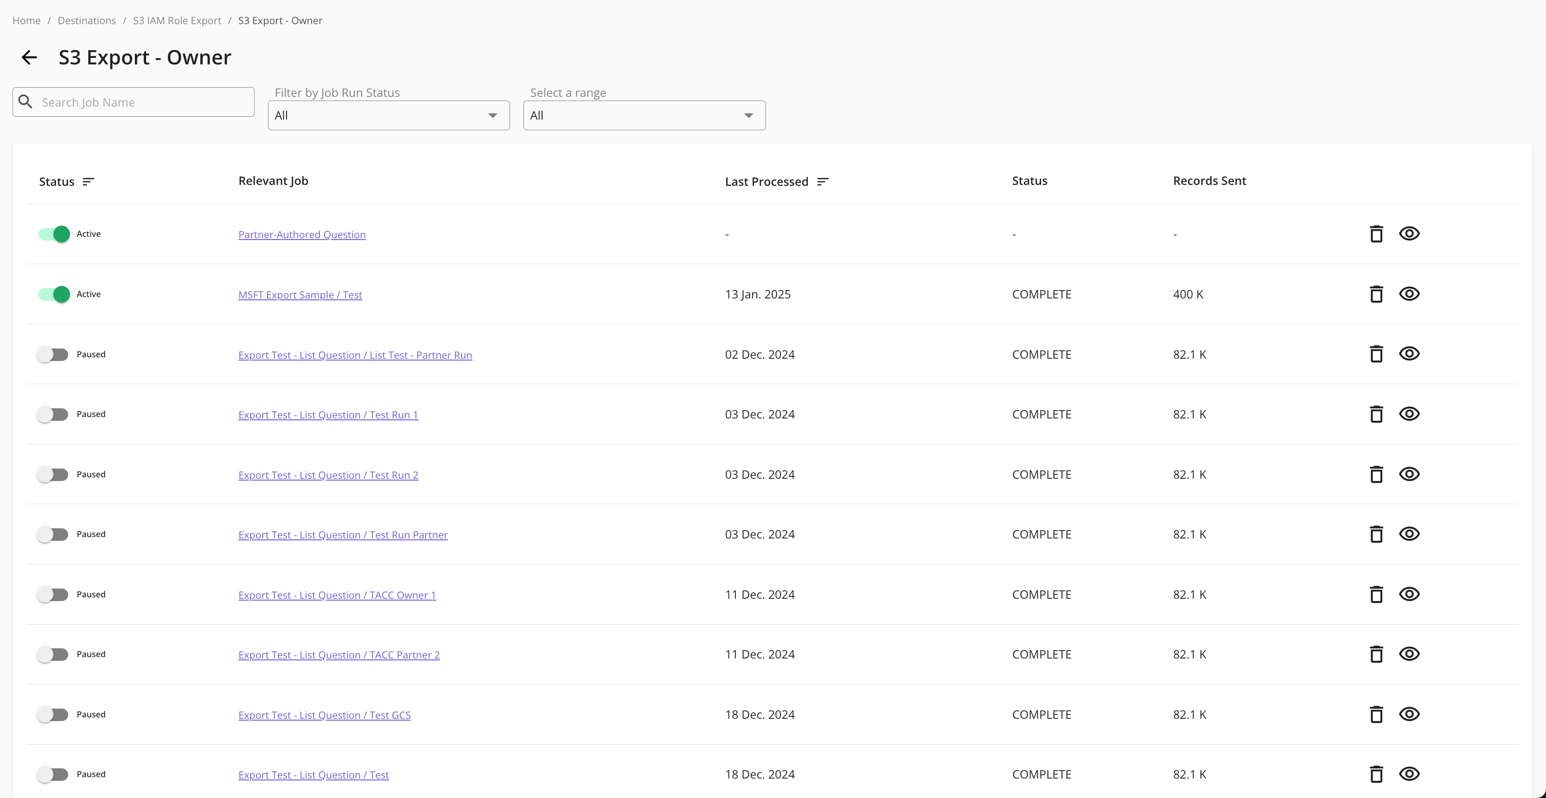The height and width of the screenshot is (798, 1546).
Task: Click eye icon for TACC Owner 1 row
Action: [1409, 594]
